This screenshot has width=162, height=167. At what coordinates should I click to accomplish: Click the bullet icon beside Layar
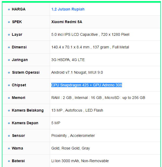[x=9, y=35]
